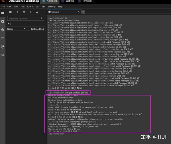The width and height of the screenshot is (171, 144).
Task: Click the Git clone toolbar icon
Action: pos(37,12)
